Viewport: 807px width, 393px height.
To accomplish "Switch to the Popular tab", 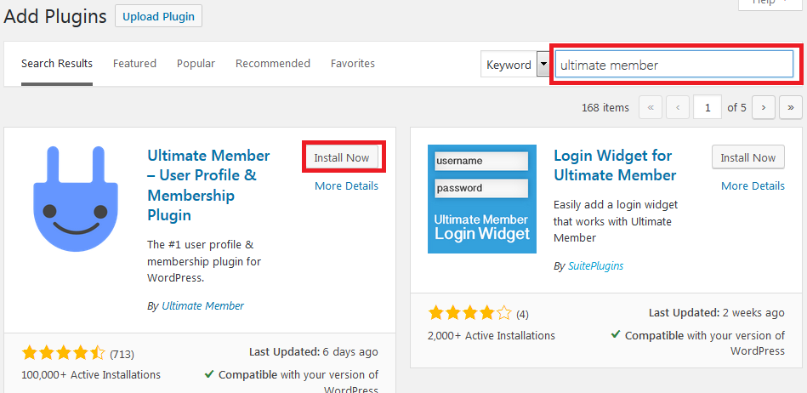I will point(196,63).
